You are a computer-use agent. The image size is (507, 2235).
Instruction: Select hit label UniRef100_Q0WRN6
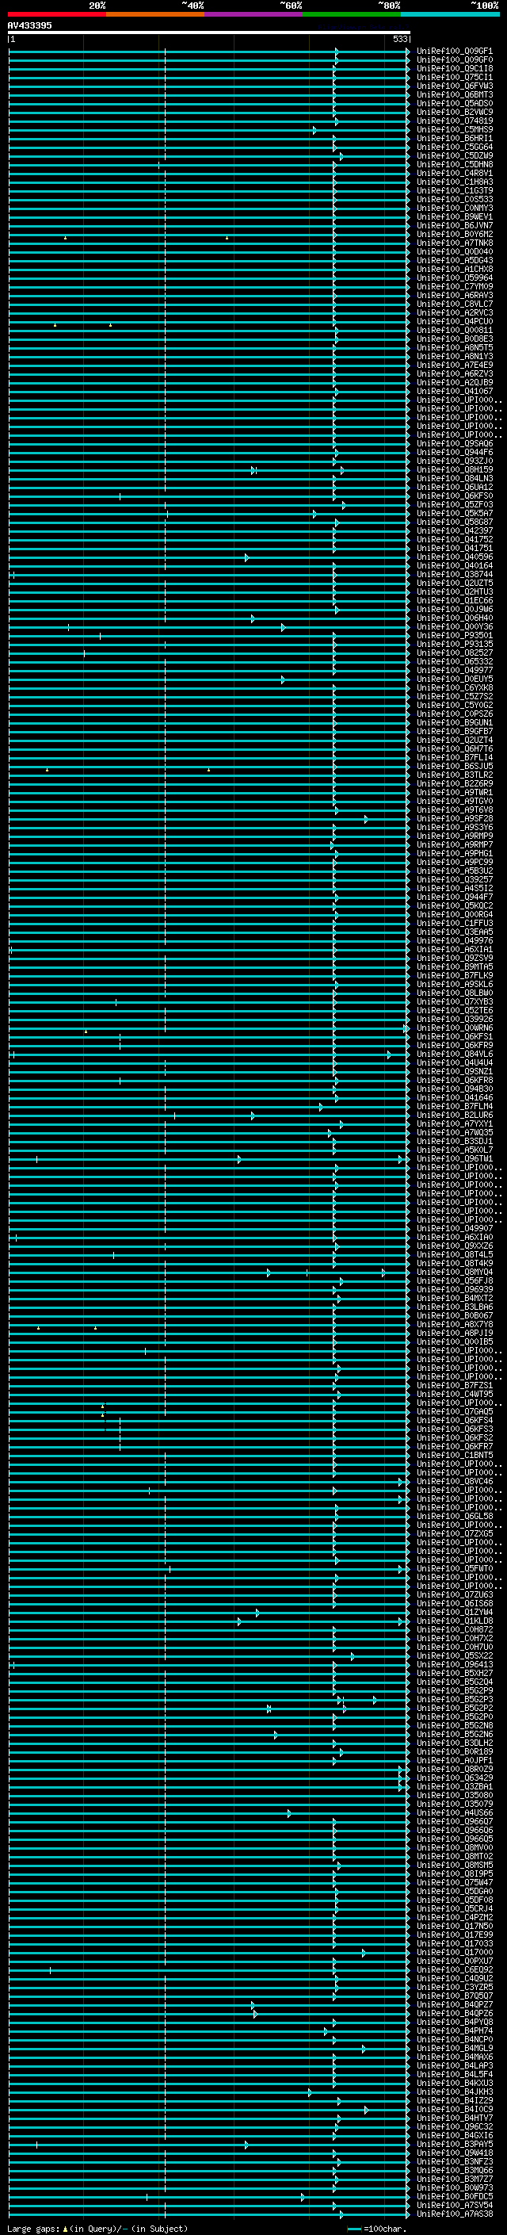455,1028
